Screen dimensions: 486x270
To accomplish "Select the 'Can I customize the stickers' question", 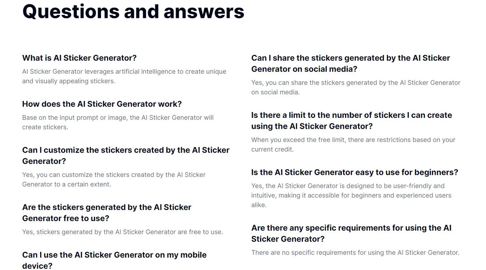I will [126, 155].
